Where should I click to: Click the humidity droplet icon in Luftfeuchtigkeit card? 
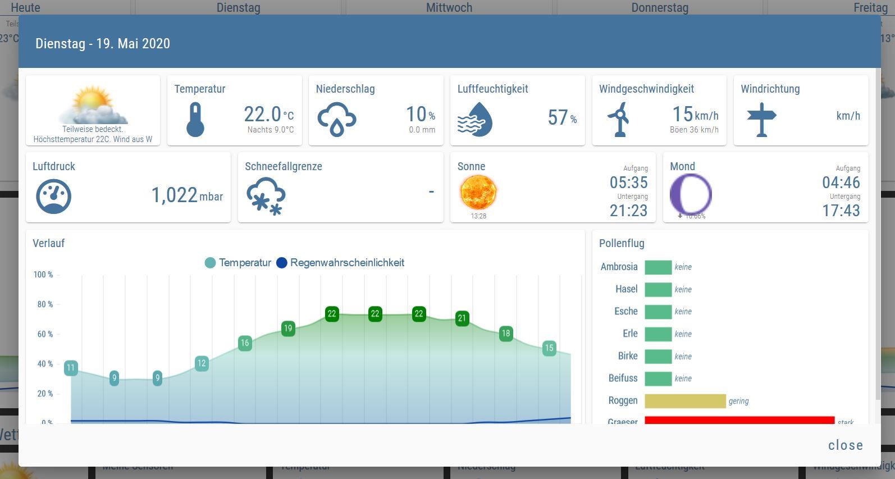click(x=475, y=119)
